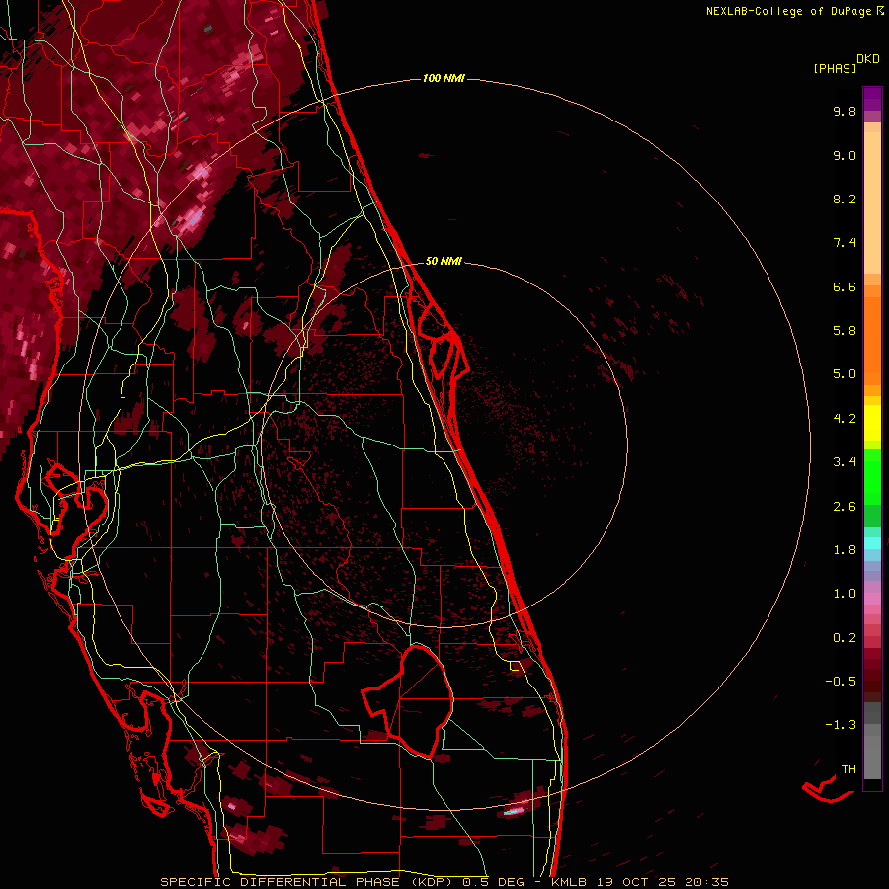Click the 5.8 value on the color scale
Image resolution: width=889 pixels, height=889 pixels.
pos(845,331)
